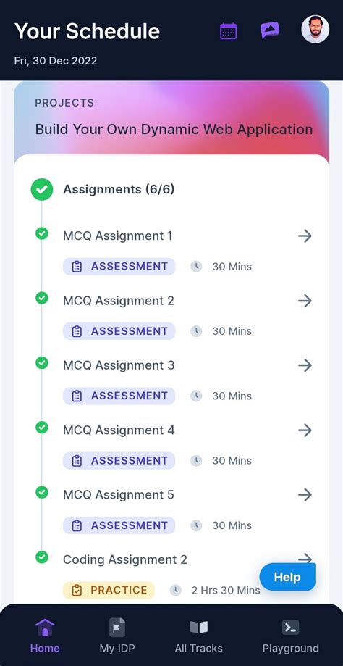This screenshot has width=343, height=666.
Task: Open the Playground terminal icon
Action: pyautogui.click(x=290, y=628)
